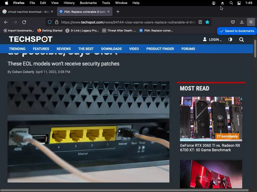Viewport: 257px width, 192px height.
Task: Open author Cohen Coberly page
Action: click(23, 72)
